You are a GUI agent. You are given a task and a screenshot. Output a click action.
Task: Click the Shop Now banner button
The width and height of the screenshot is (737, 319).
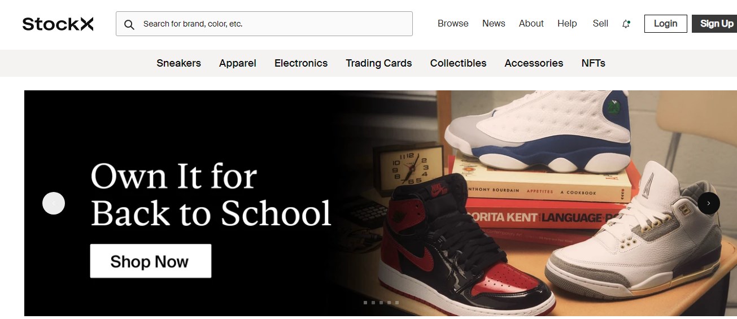coord(151,261)
